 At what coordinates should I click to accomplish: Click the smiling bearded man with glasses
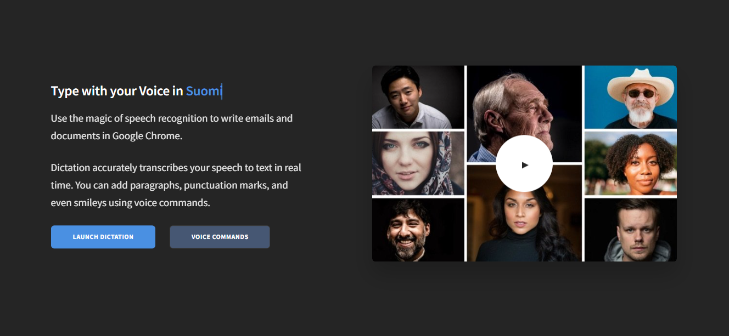click(418, 230)
